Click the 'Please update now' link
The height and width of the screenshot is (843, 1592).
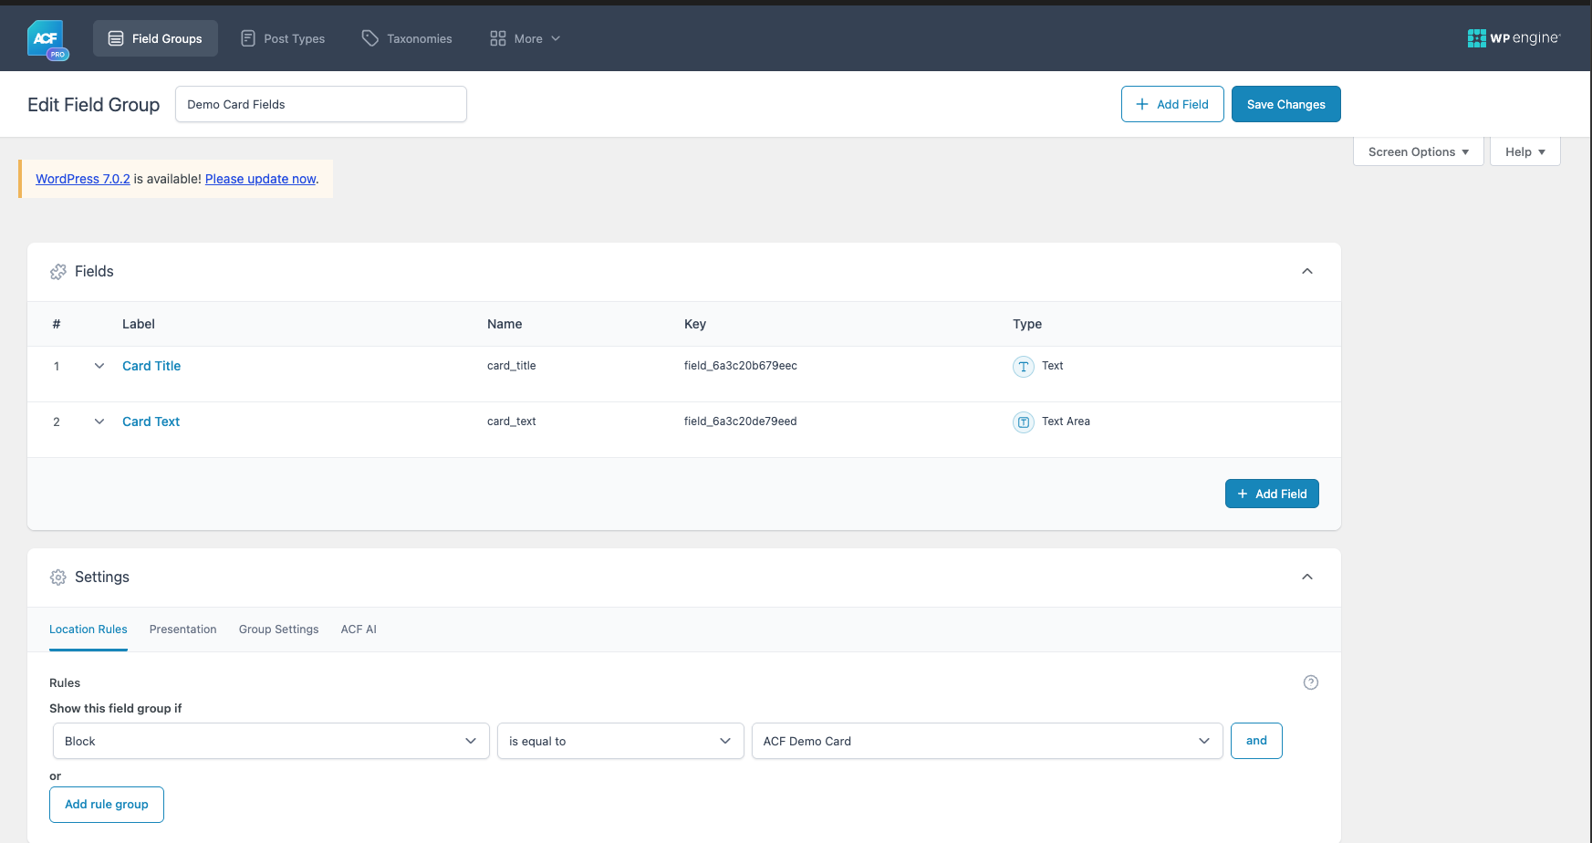click(261, 179)
